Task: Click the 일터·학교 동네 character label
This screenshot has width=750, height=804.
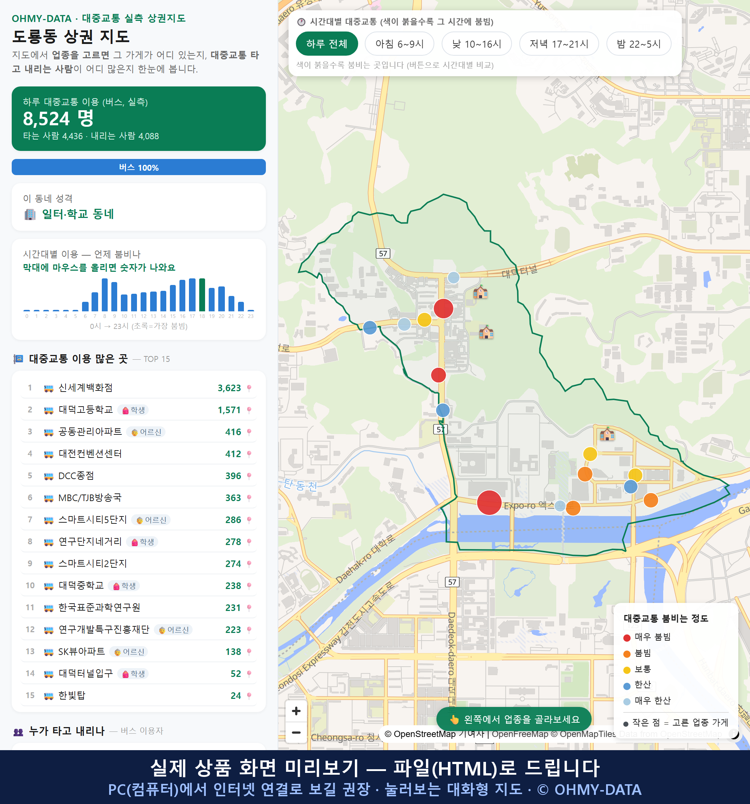Action: 78,214
